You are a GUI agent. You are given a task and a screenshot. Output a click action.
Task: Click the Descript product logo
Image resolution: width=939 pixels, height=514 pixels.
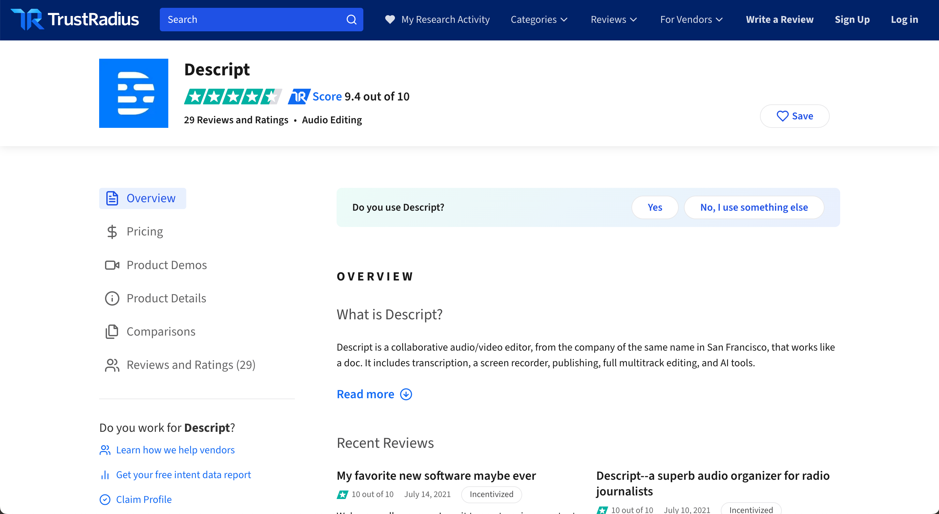click(x=133, y=93)
